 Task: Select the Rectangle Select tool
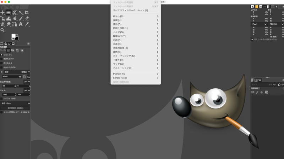tap(9, 12)
